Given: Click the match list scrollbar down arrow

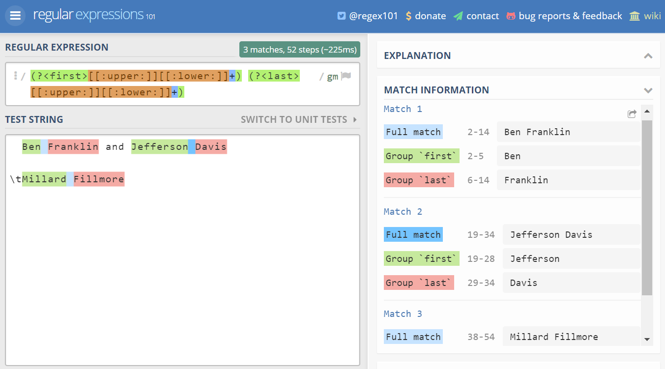Looking at the screenshot, I should click(647, 339).
